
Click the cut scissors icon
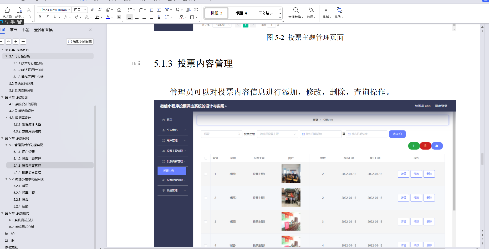pos(29,9)
